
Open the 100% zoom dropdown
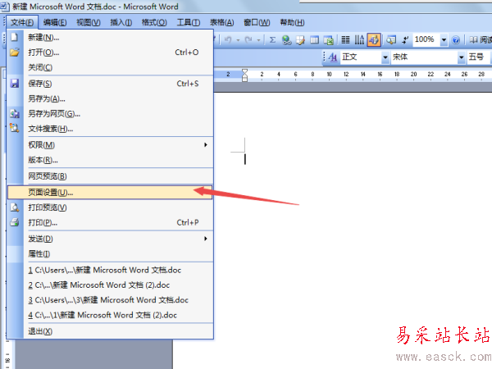(444, 40)
